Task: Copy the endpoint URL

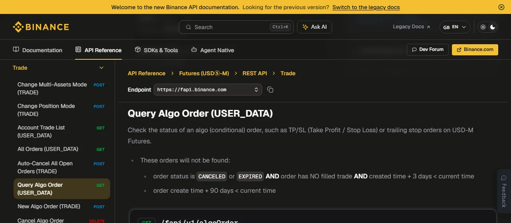Action: coord(270,90)
